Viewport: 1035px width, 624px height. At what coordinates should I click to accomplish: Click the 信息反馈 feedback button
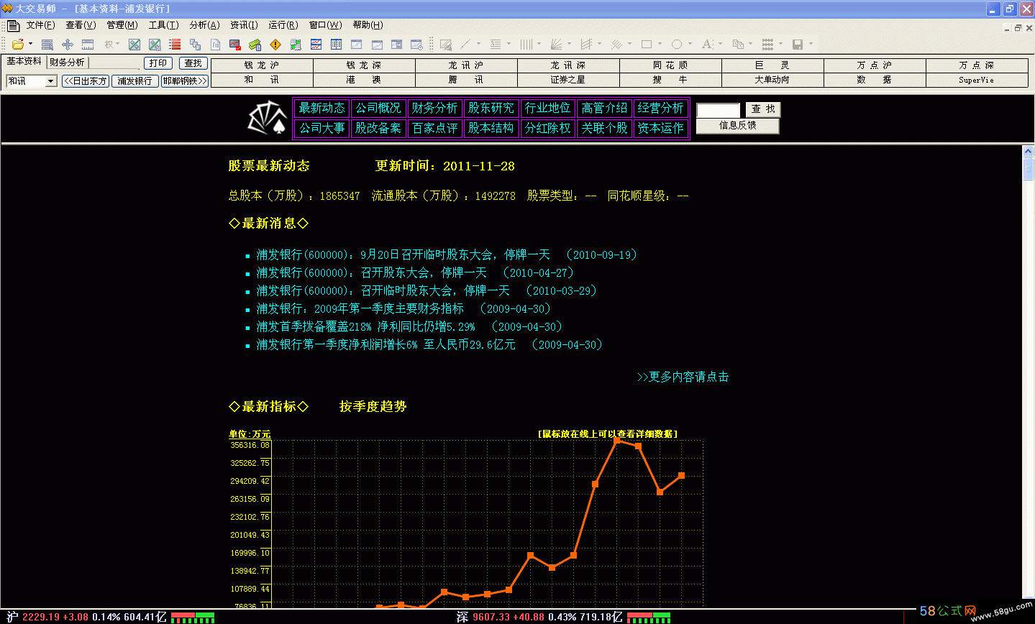click(x=738, y=126)
